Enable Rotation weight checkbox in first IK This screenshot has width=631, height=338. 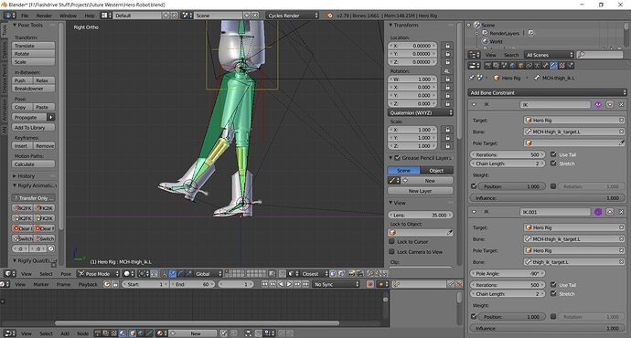coord(553,186)
